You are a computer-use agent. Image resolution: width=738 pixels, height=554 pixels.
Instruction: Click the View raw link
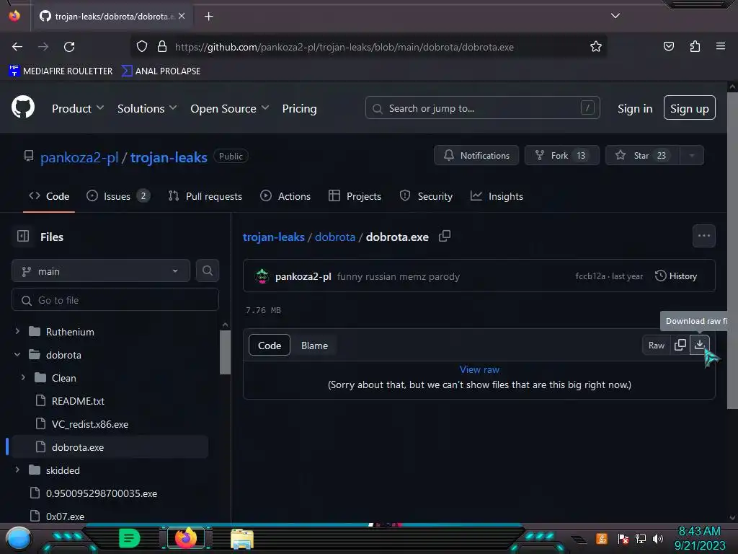click(x=479, y=369)
